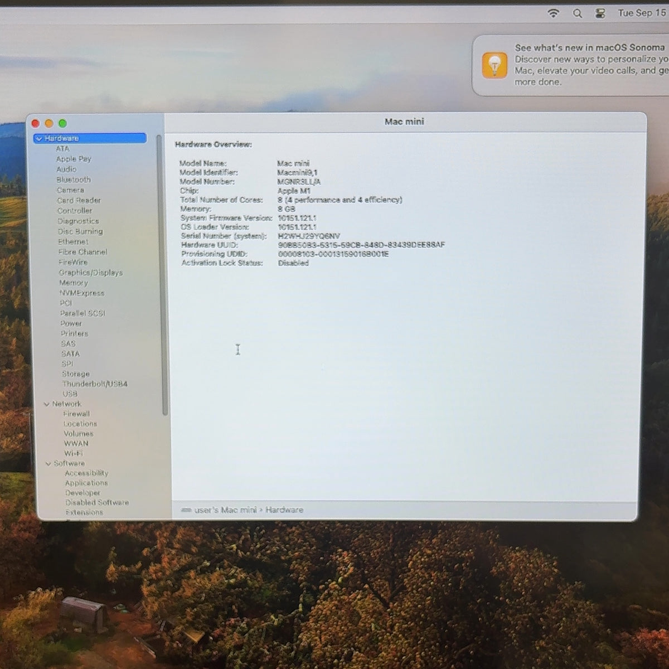This screenshot has width=669, height=669.
Task: Select Hardware in the sidebar
Action: pyautogui.click(x=90, y=138)
